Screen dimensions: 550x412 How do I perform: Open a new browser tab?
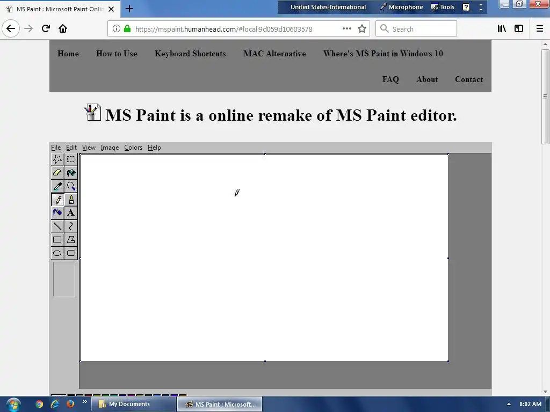tap(129, 9)
